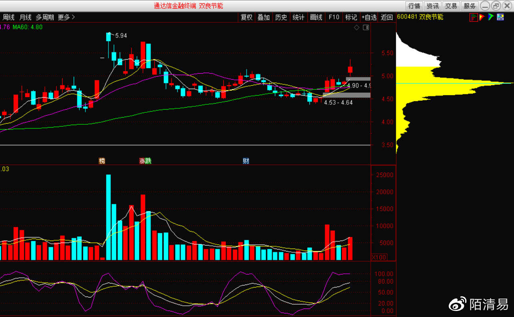Screen dimensions: 514x317
Task: Click the 财 marker below the chart
Action: coord(246,161)
